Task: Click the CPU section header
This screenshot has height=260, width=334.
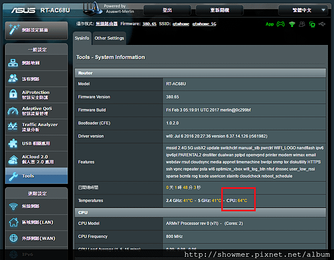Action: 200,213
